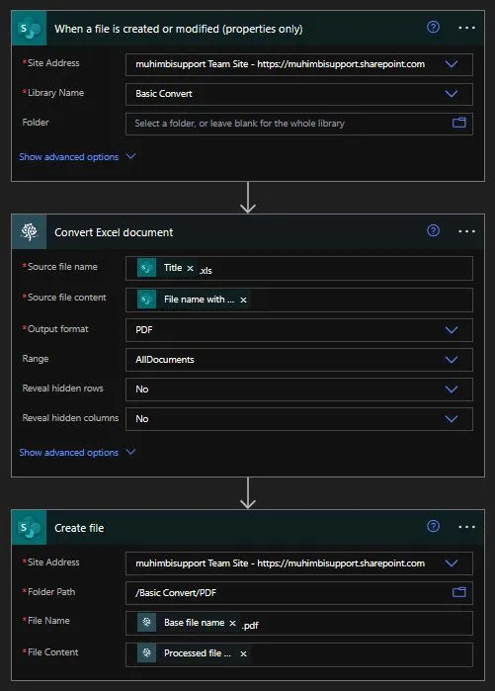Image resolution: width=495 pixels, height=691 pixels.
Task: Click SharePoint icon on Title token
Action: [x=146, y=268]
